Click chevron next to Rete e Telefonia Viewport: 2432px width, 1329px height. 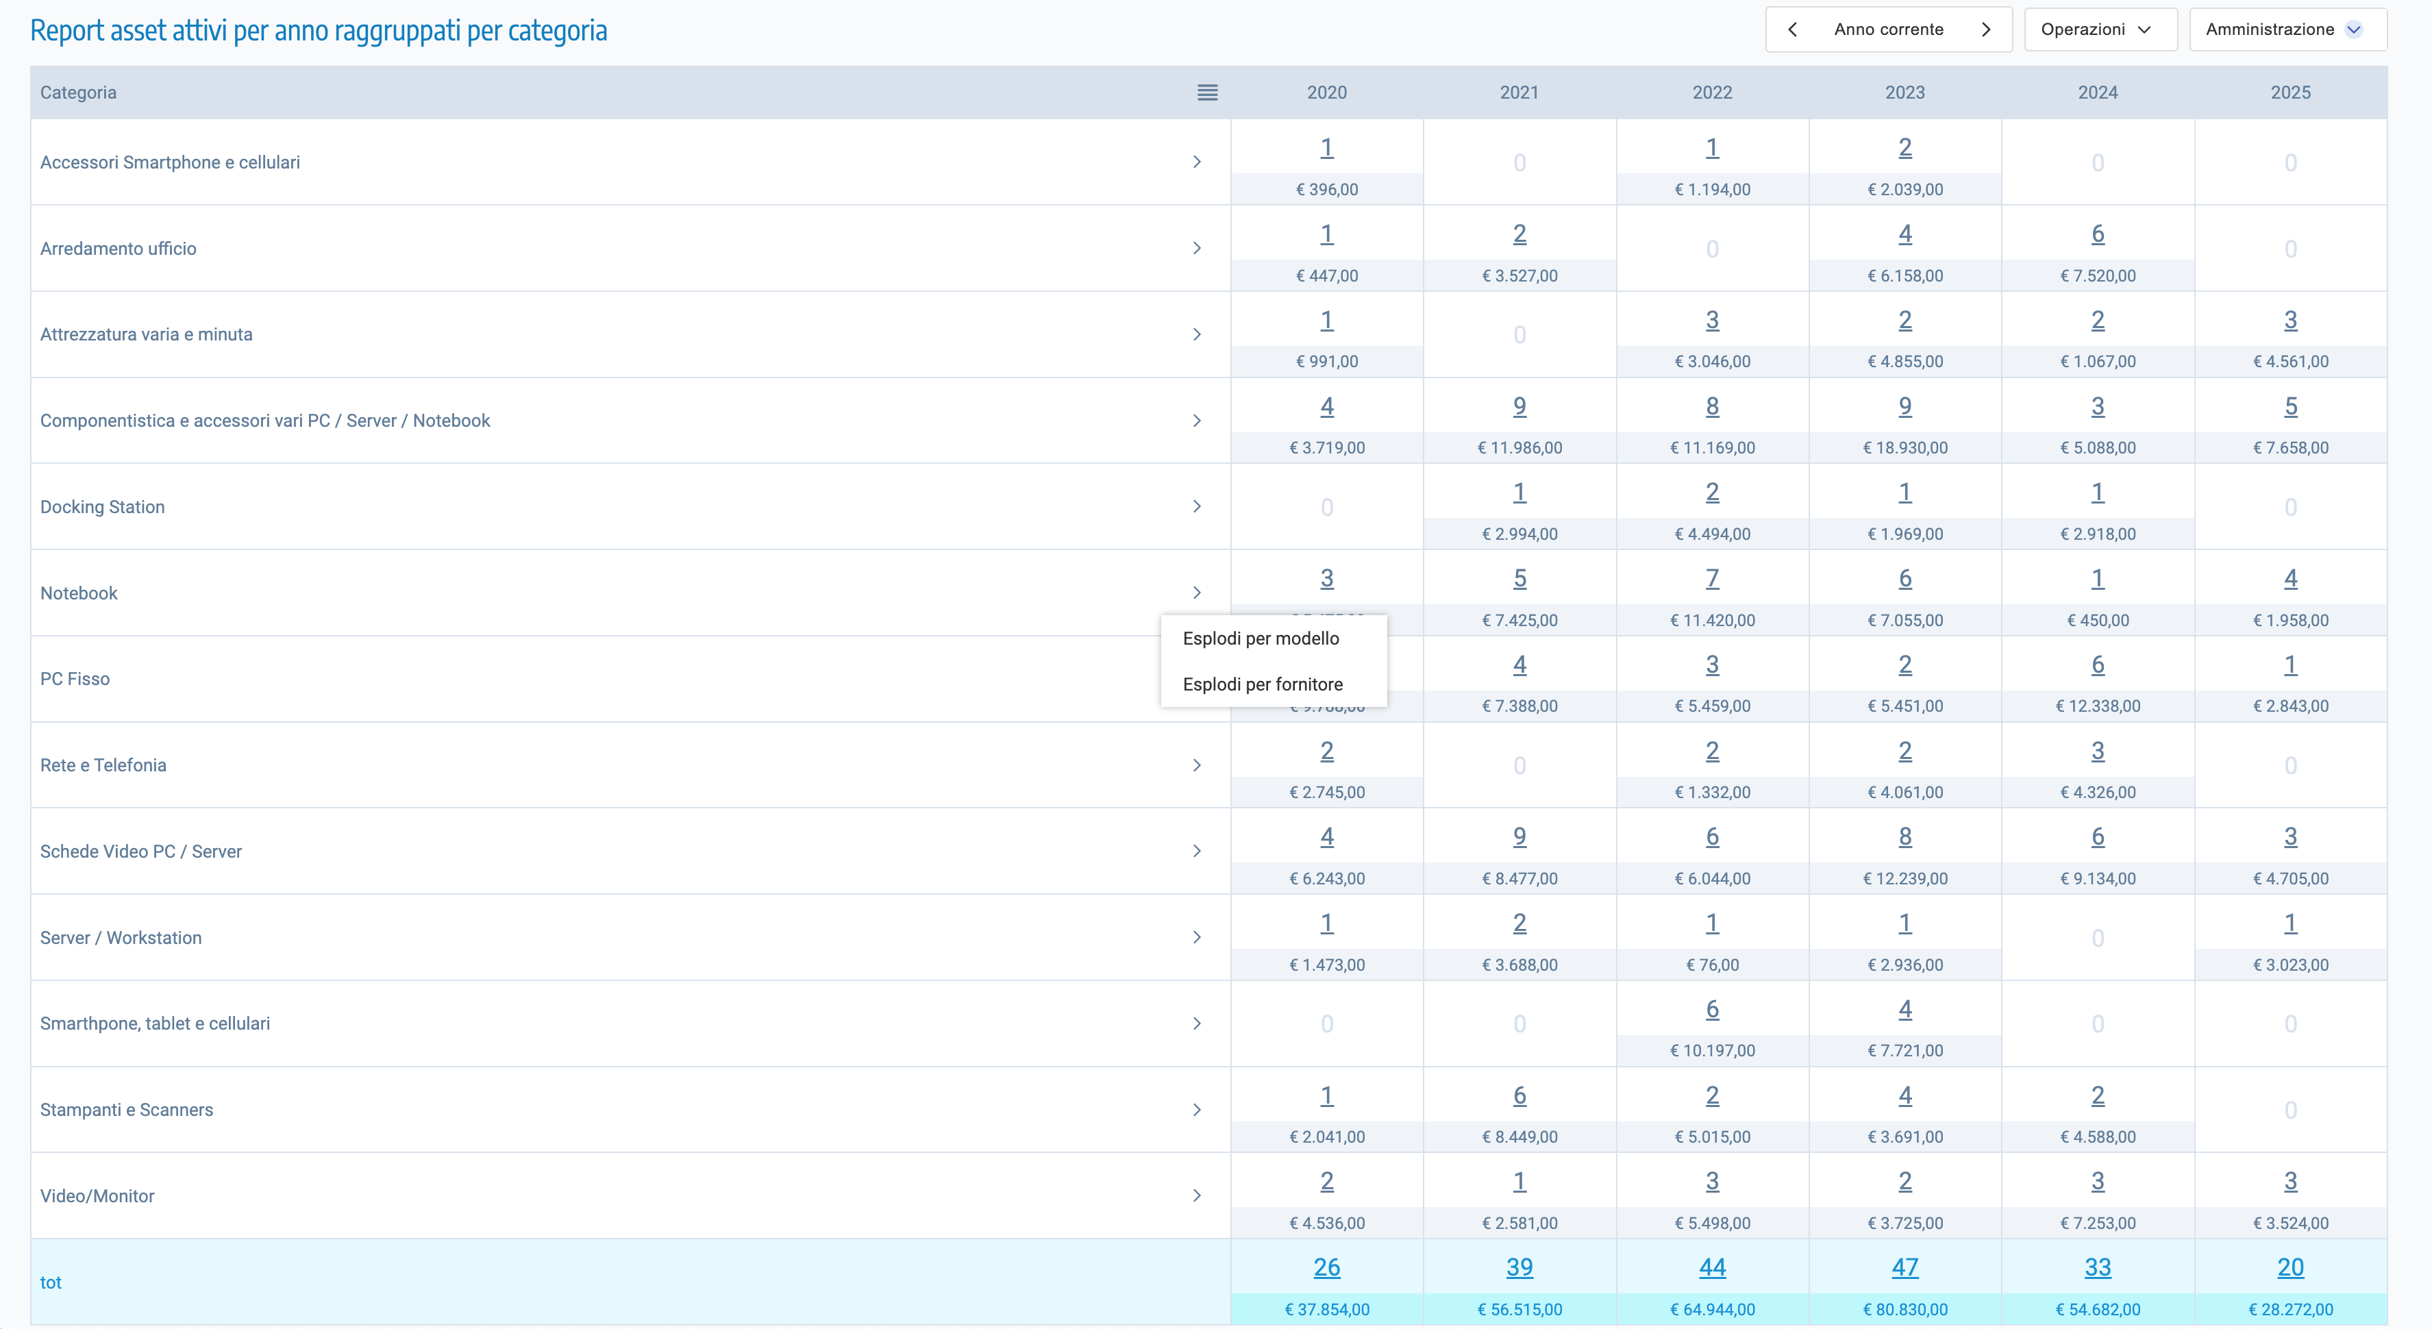click(1196, 765)
